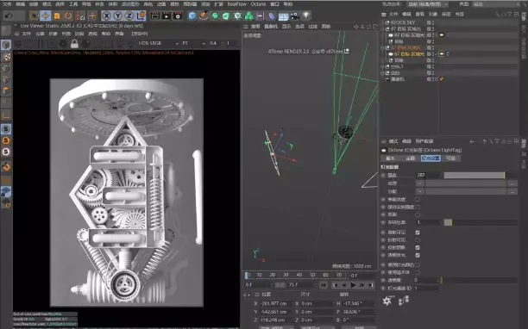Click the undo arrow icon

tap(9, 16)
